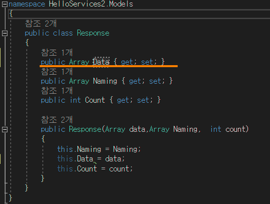Screen dimensions: 270x204
Task: Click the int type of Count property
Action: tap(75, 100)
